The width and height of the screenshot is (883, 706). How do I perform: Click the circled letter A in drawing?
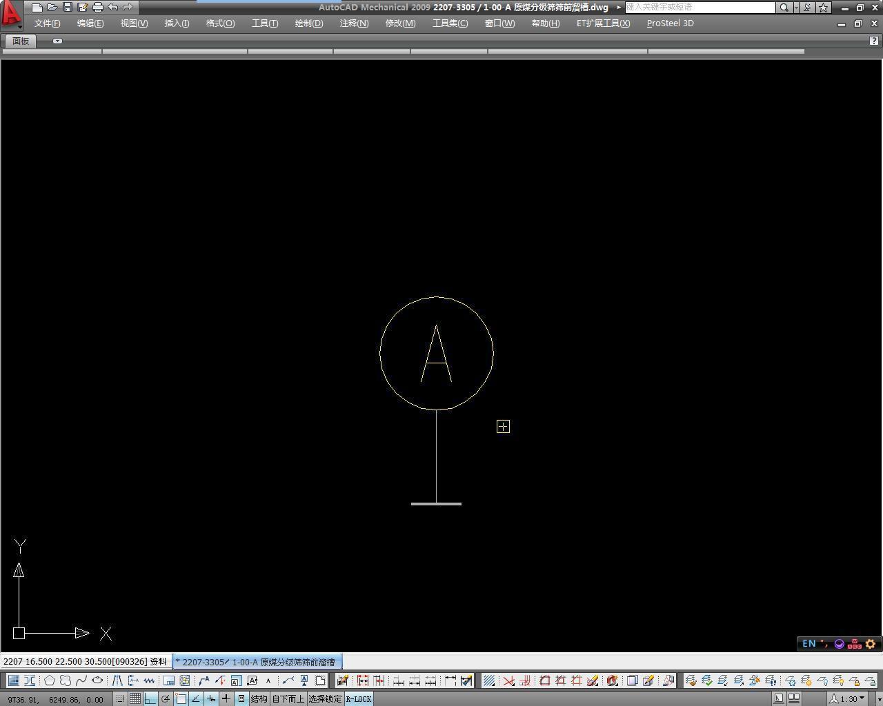point(437,353)
